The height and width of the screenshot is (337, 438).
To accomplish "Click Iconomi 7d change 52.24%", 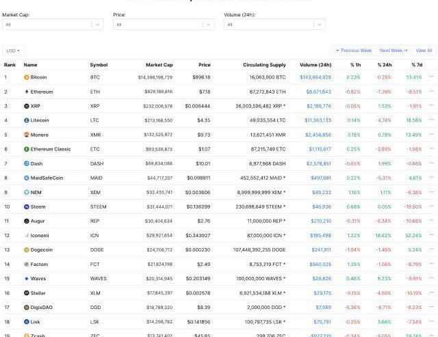I will click(413, 235).
